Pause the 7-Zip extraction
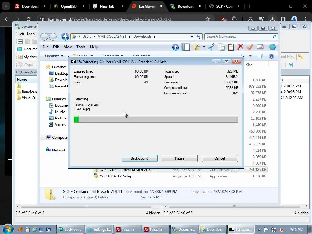The height and width of the screenshot is (234, 312). (180, 158)
